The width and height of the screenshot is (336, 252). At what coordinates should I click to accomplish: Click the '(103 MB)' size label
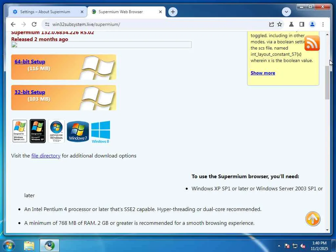pyautogui.click(x=39, y=99)
